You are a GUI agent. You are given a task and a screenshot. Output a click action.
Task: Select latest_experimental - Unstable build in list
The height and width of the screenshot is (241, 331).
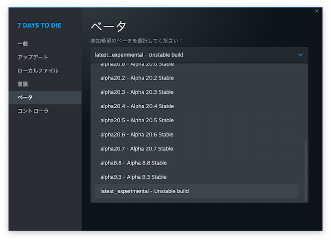[145, 191]
